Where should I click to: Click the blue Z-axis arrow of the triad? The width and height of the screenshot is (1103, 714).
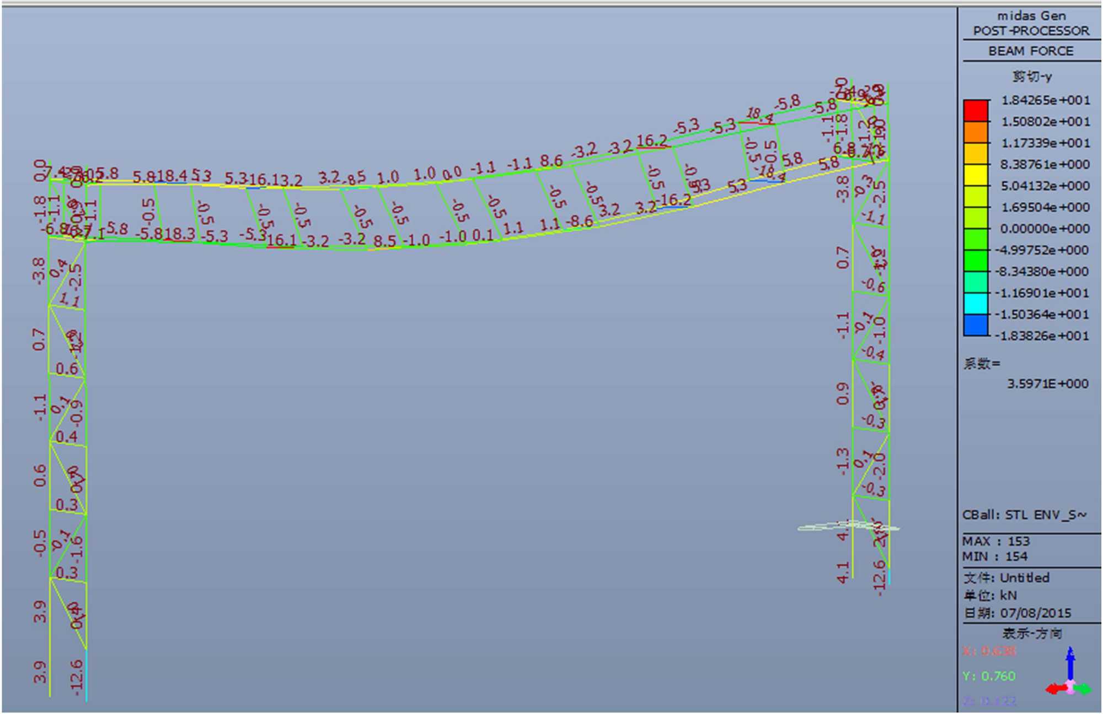1070,663
